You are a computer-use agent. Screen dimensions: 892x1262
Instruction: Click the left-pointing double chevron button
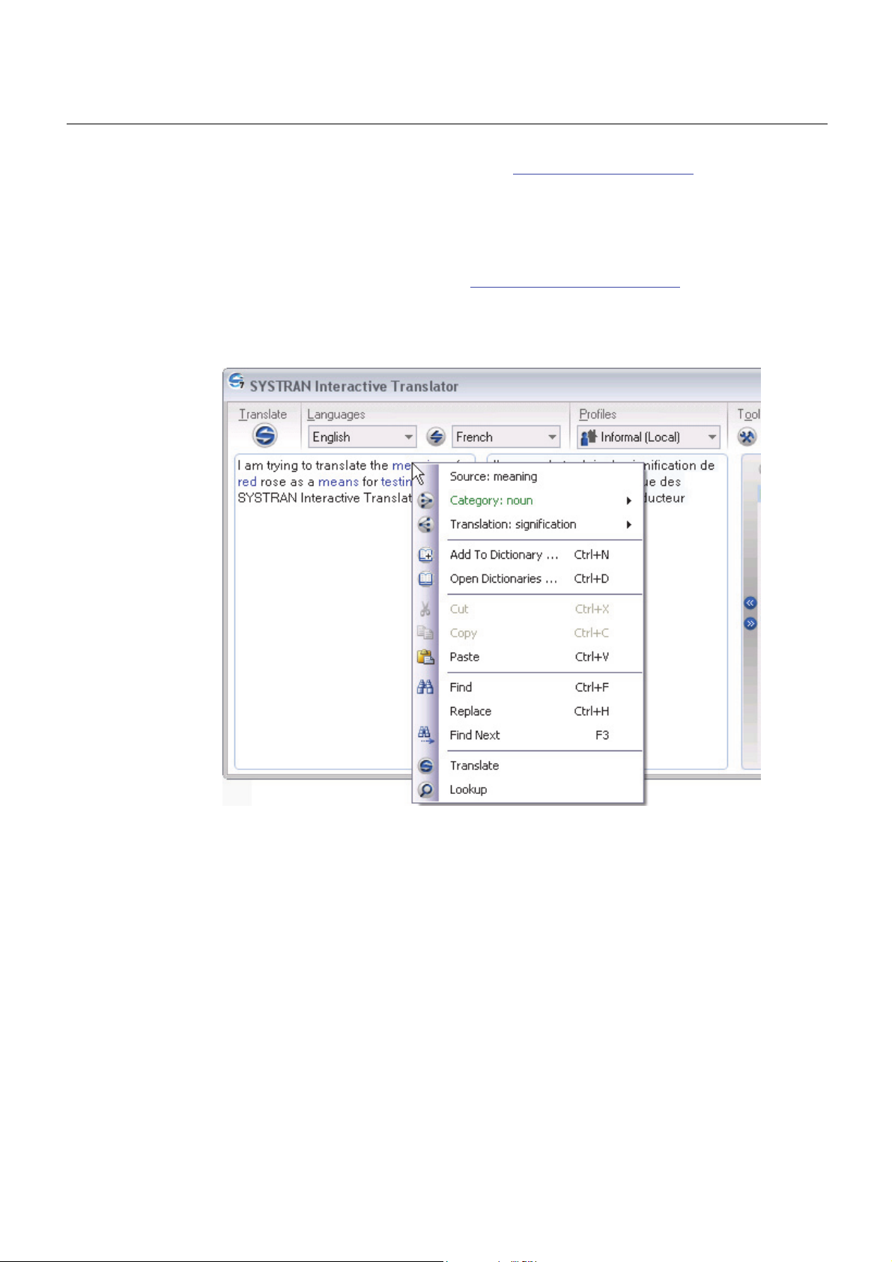(x=750, y=603)
